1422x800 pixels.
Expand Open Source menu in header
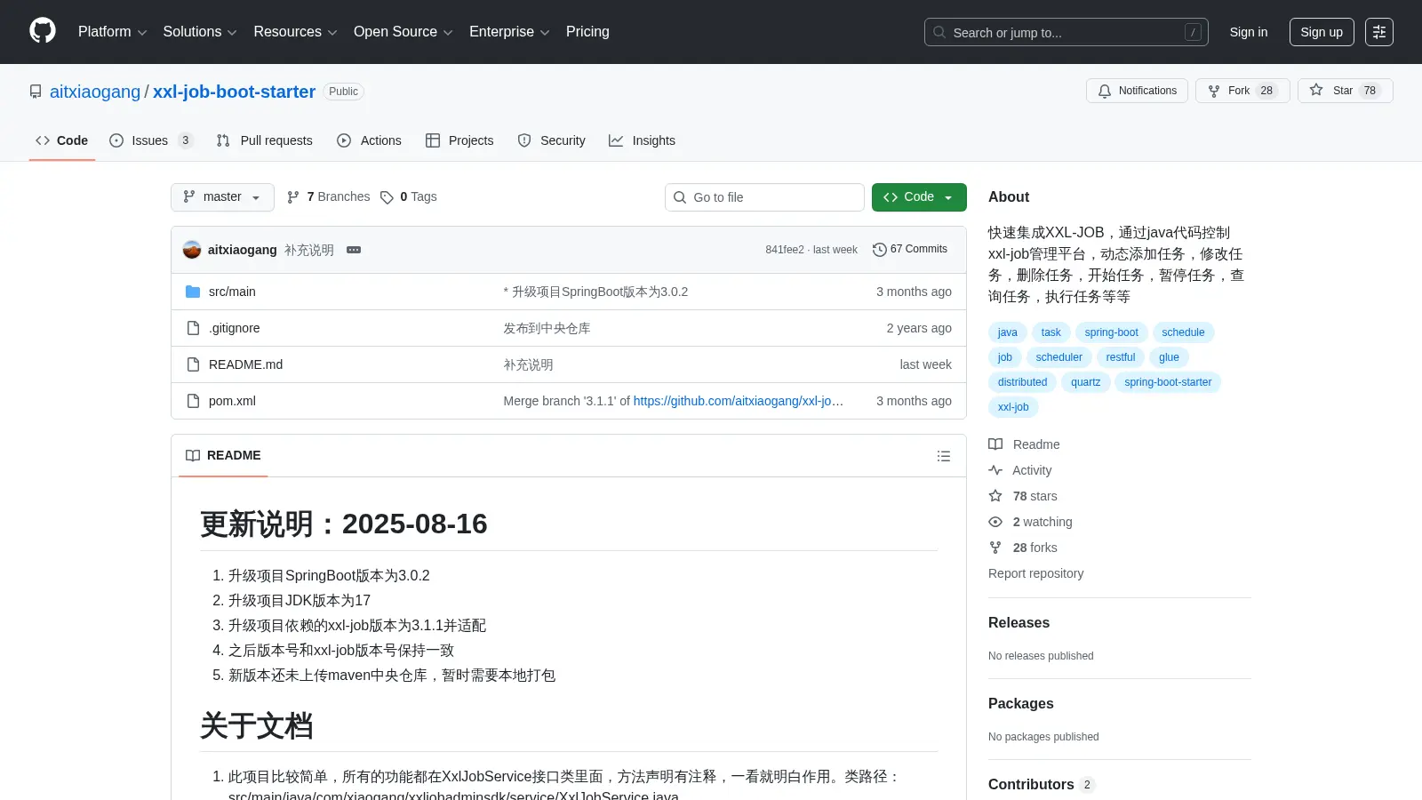(403, 32)
